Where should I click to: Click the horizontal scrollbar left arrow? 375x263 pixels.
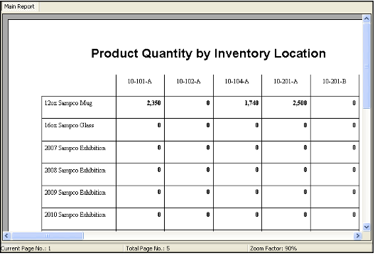6,236
